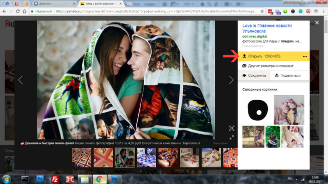Go to the next image arrow
This screenshot has width=328, height=184.
click(x=231, y=80)
